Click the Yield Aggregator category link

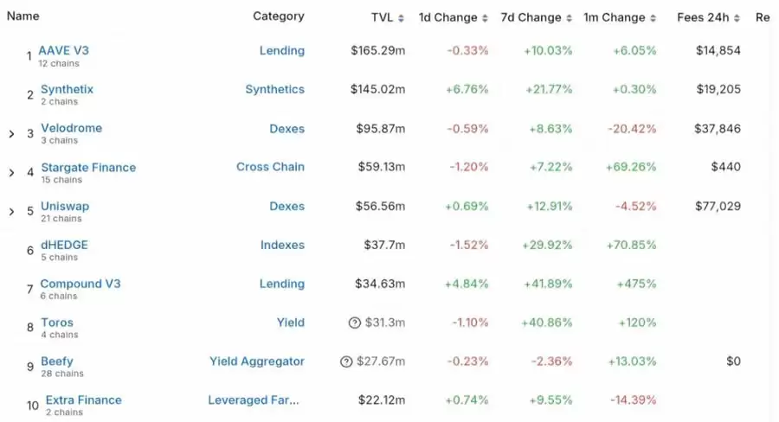[x=257, y=361]
